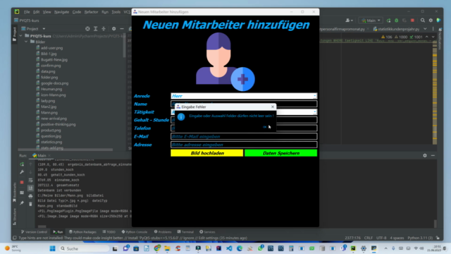Open Python Console tool window
This screenshot has width=451, height=254.
[x=135, y=232]
